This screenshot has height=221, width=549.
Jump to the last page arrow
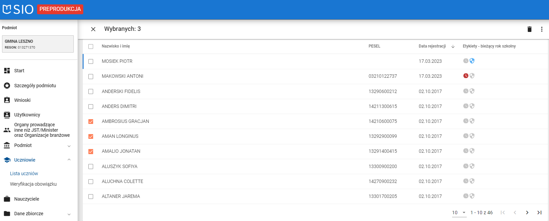click(539, 213)
